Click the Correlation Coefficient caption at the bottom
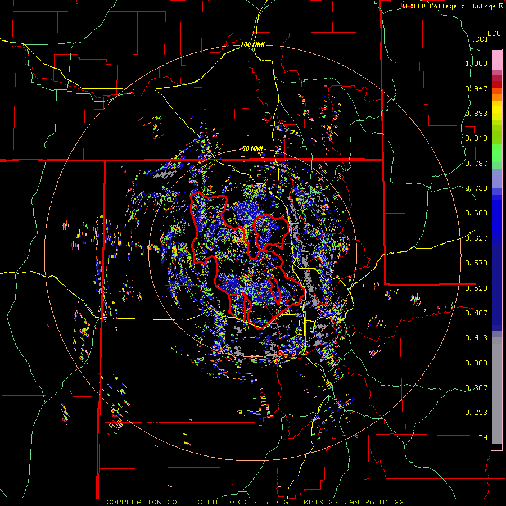Screen dimensions: 506x506 pyautogui.click(x=255, y=502)
